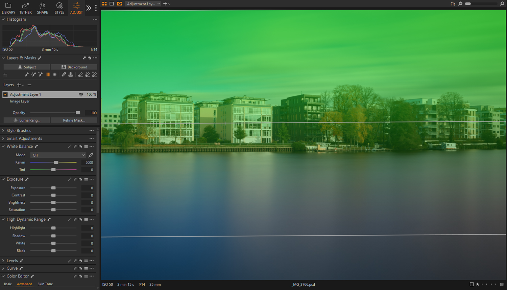Reset the Exposure tool

coord(80,179)
